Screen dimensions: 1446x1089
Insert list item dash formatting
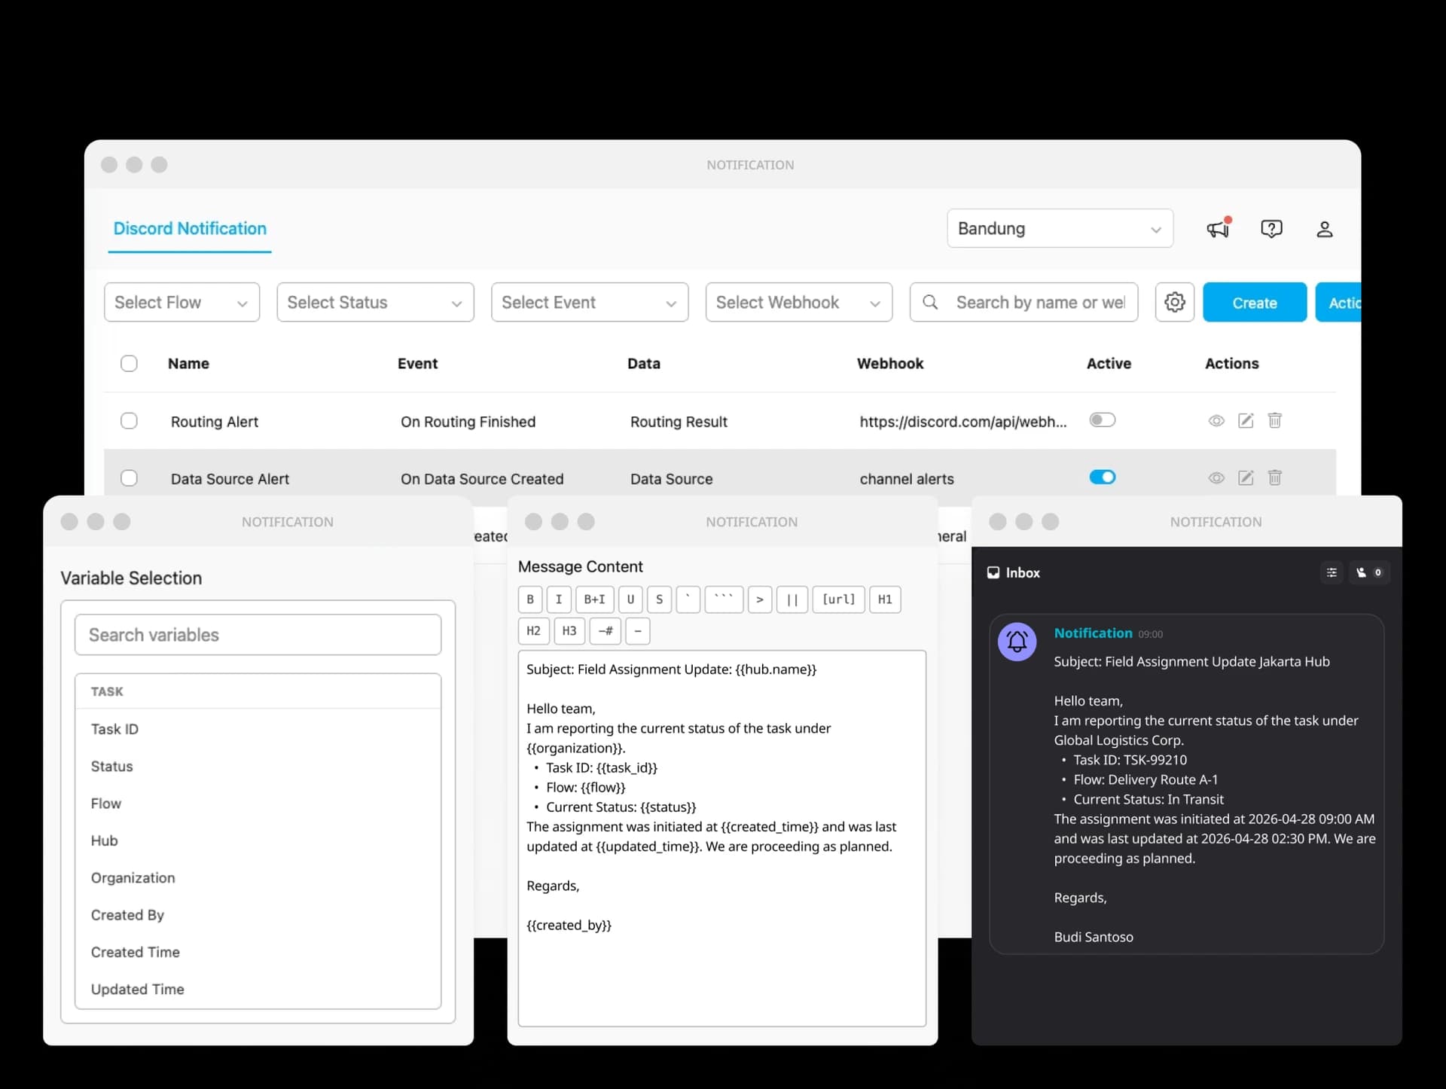[638, 631]
